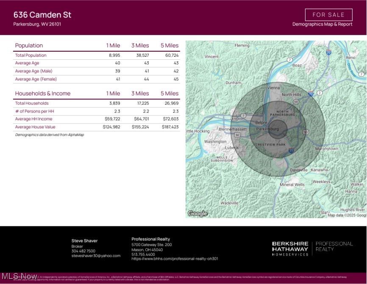This screenshot has width=367, height=284.
Task: Click the AlphaMap data disclaimer text
Action: coord(49,135)
